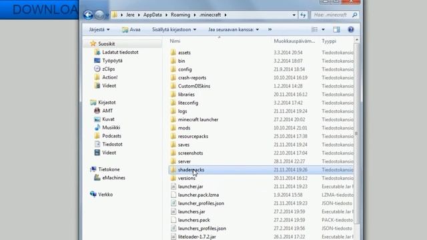This screenshot has height=240, width=427.
Task: Click the vertical scrollbar of file list
Action: pos(356,133)
